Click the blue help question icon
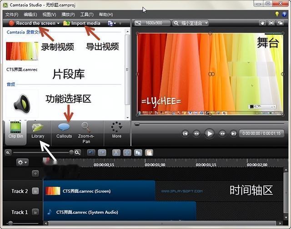Image resolution: width=291 pixels, height=229 pixels. click(x=284, y=14)
